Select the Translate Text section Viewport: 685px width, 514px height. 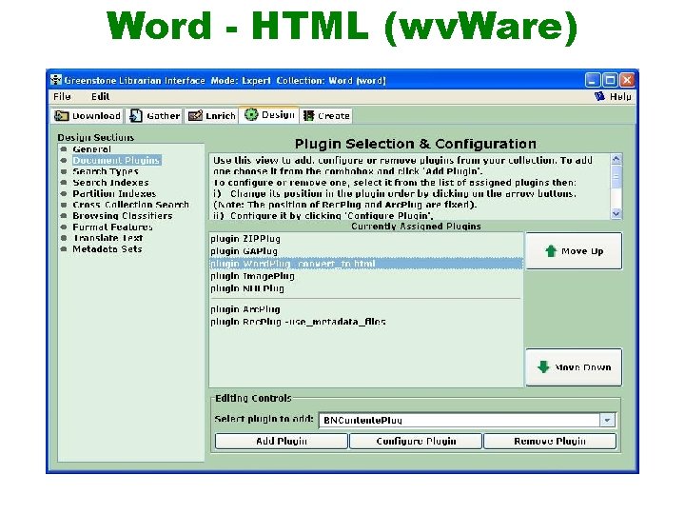pyautogui.click(x=108, y=238)
